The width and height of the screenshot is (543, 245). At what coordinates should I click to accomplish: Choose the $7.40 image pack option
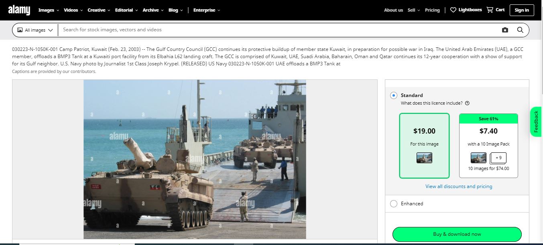(x=488, y=146)
